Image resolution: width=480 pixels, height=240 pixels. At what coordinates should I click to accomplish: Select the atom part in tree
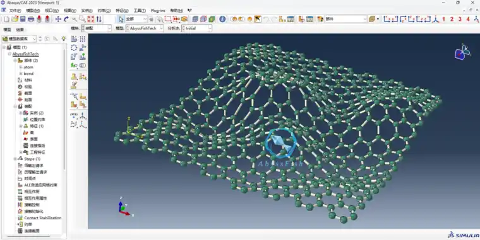pyautogui.click(x=28, y=67)
